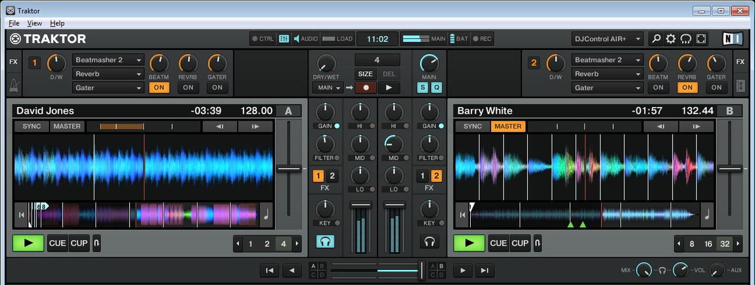Select loop size 32 on deck B
Screen dimensions: 755x285
[x=725, y=244]
